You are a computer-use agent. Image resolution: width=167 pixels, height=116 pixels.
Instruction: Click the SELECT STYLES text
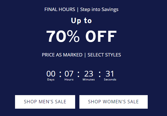point(104,55)
